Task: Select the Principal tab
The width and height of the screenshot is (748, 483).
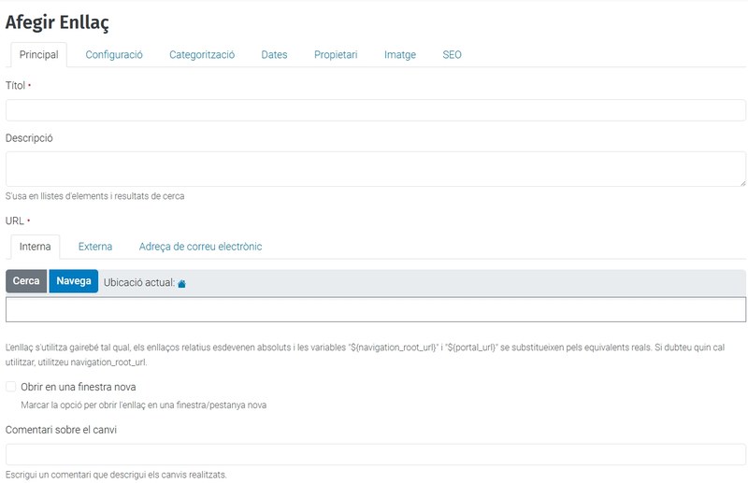Action: tap(39, 55)
